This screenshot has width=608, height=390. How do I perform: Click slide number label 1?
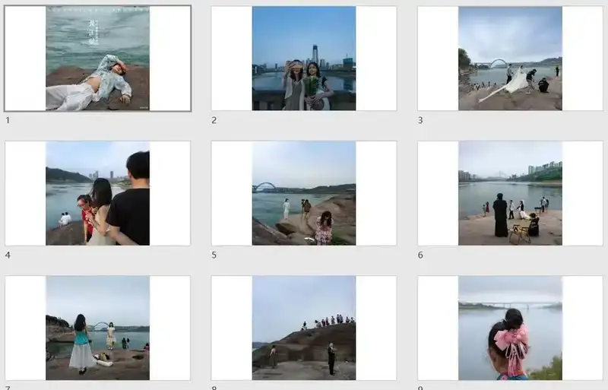pos(8,120)
